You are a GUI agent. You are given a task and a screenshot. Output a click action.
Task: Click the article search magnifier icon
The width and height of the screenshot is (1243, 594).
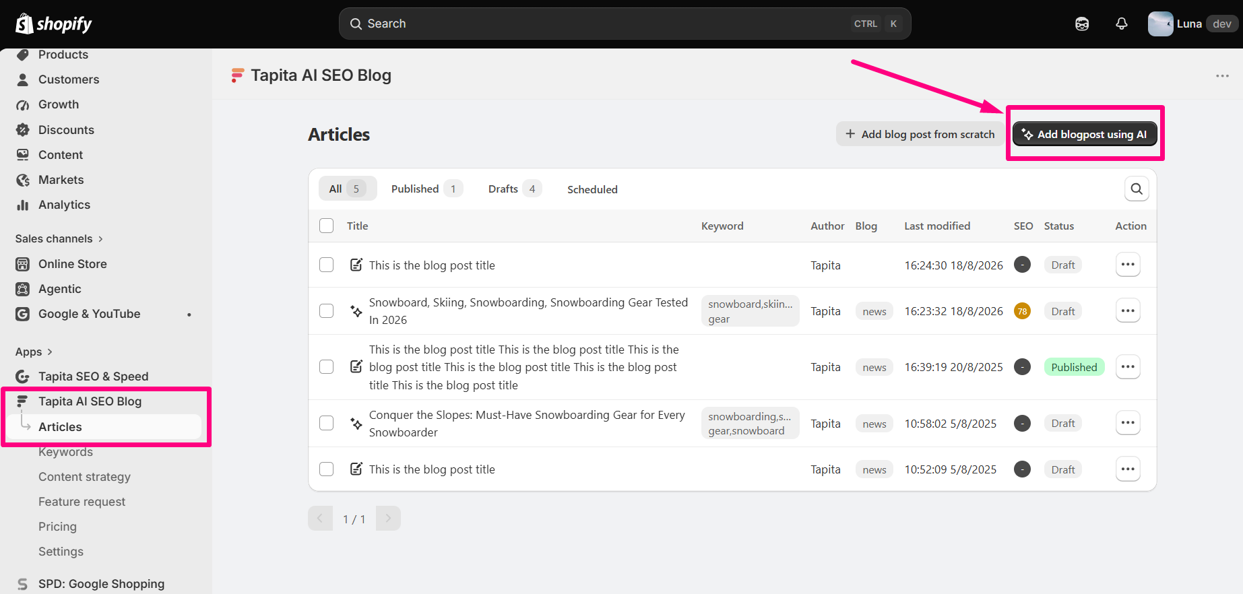point(1137,189)
